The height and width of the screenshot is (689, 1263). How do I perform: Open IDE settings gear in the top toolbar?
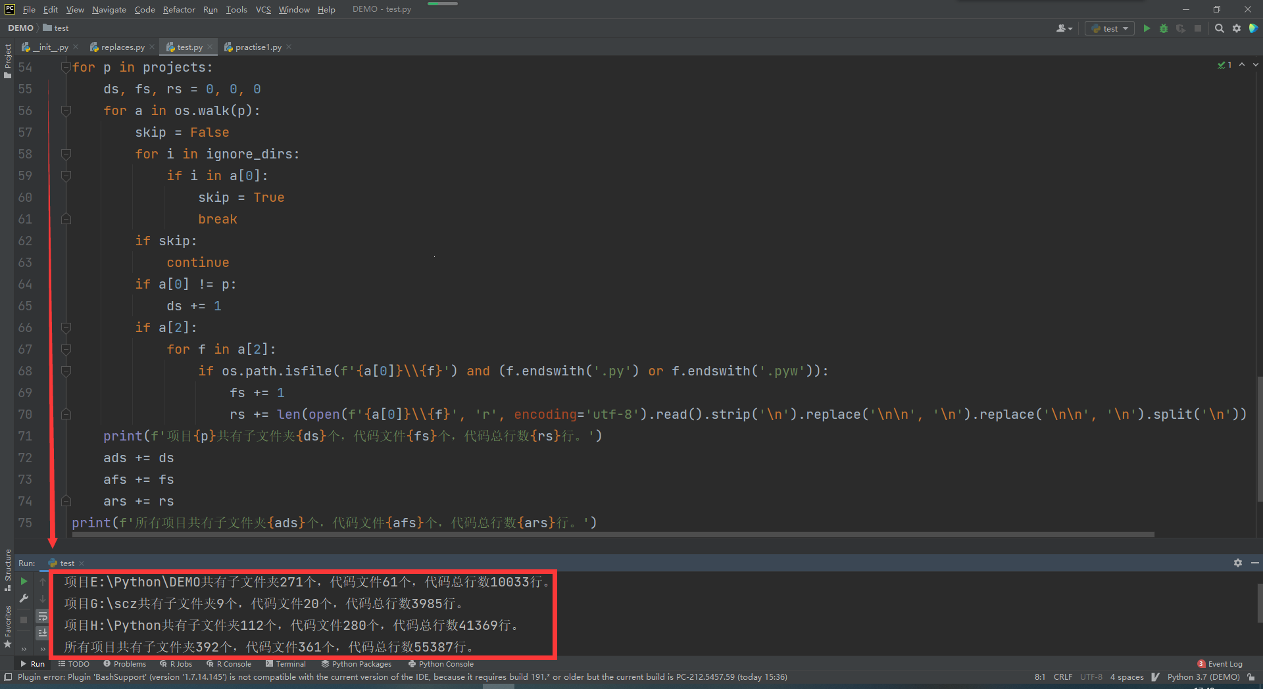coord(1237,28)
